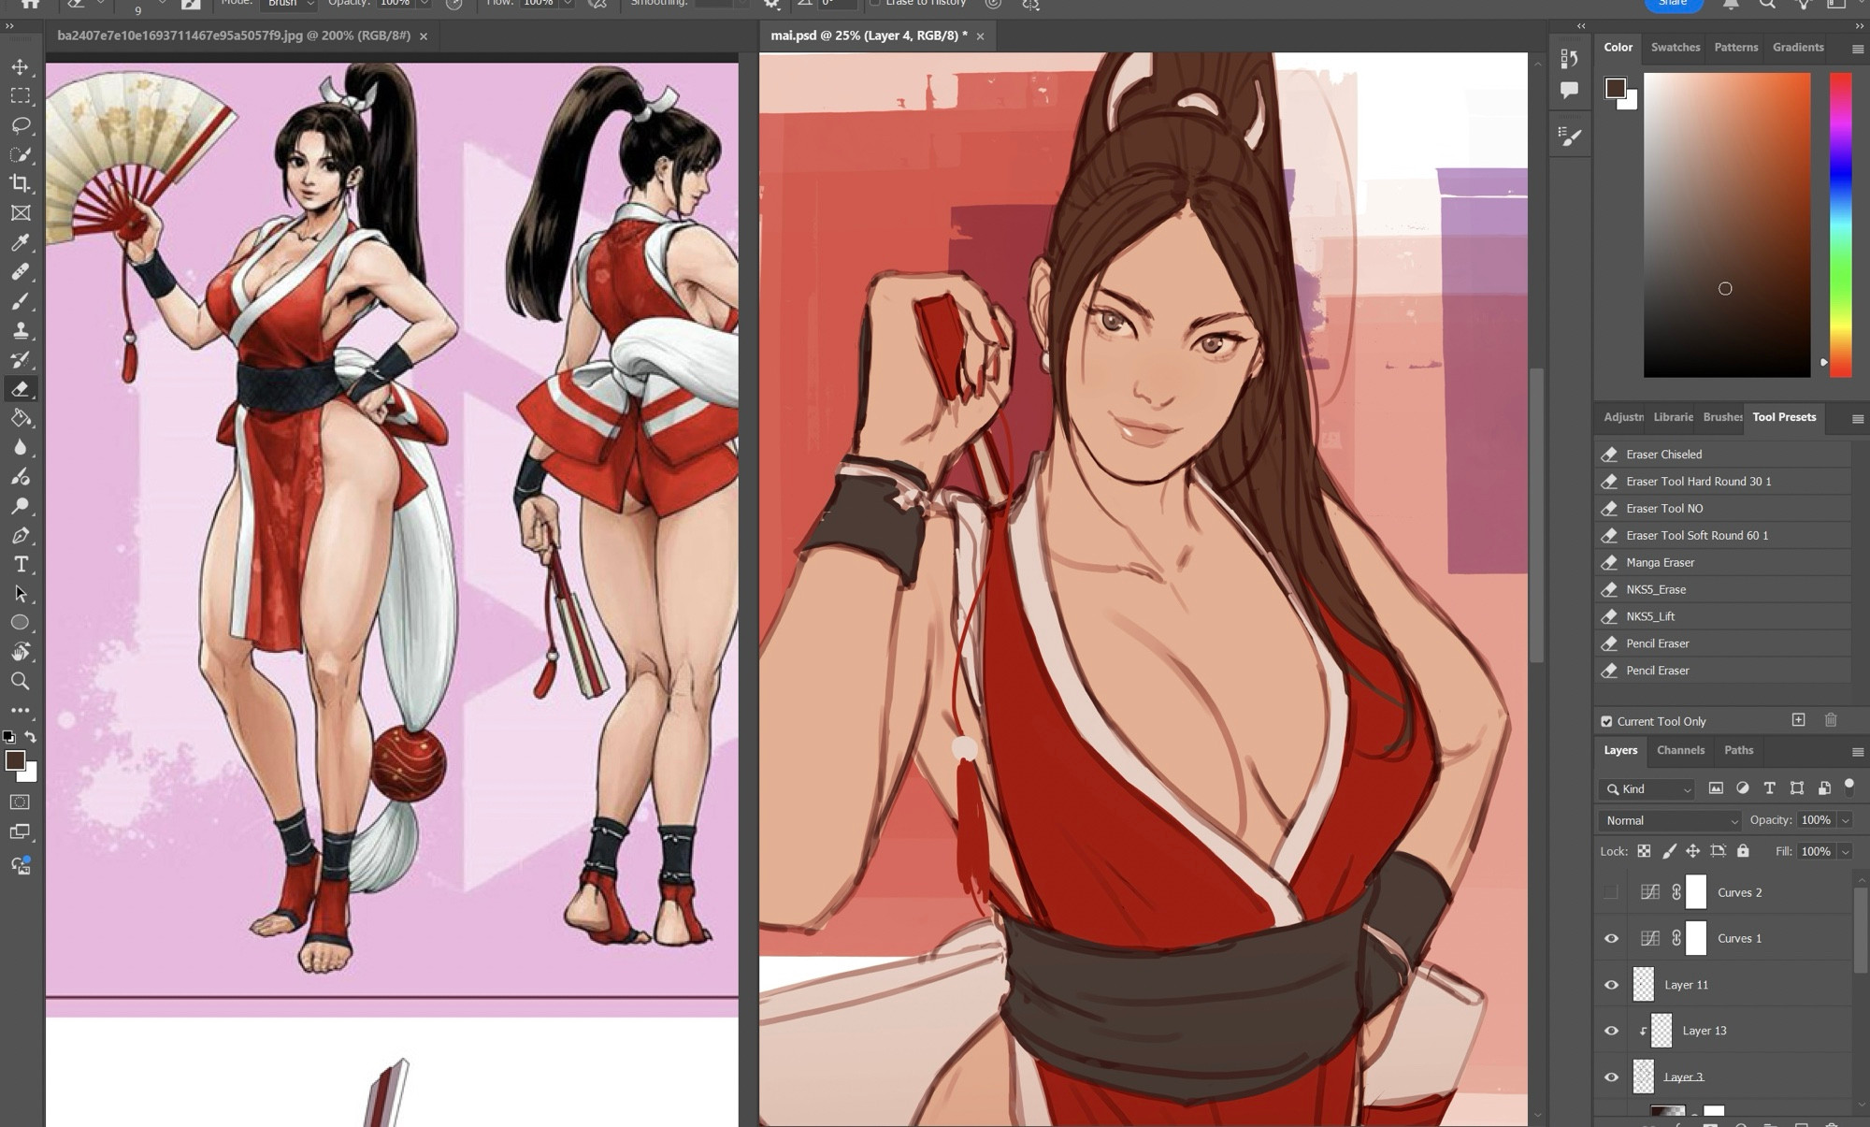The image size is (1870, 1127).
Task: Delete tool preset trash icon
Action: click(x=1831, y=720)
